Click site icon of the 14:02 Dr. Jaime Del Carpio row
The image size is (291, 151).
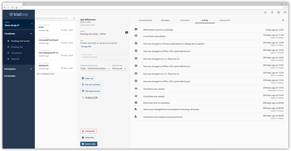pyautogui.click(x=136, y=51)
